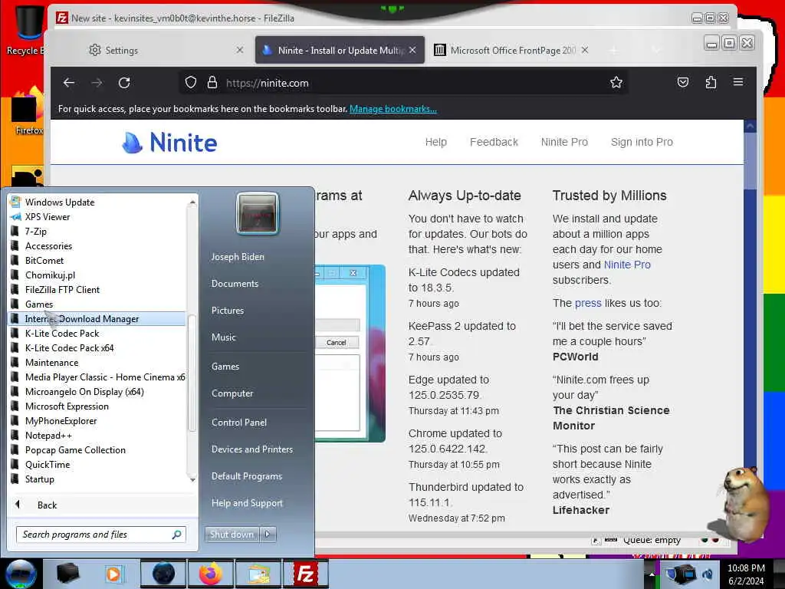Click Cancel in the installer image
This screenshot has height=589, width=785.
coord(337,343)
